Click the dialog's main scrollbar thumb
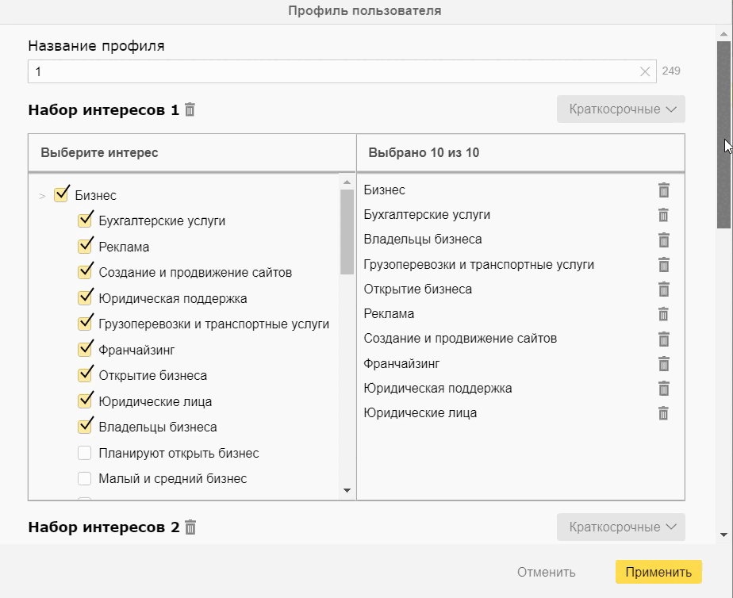The width and height of the screenshot is (733, 598). tap(724, 135)
